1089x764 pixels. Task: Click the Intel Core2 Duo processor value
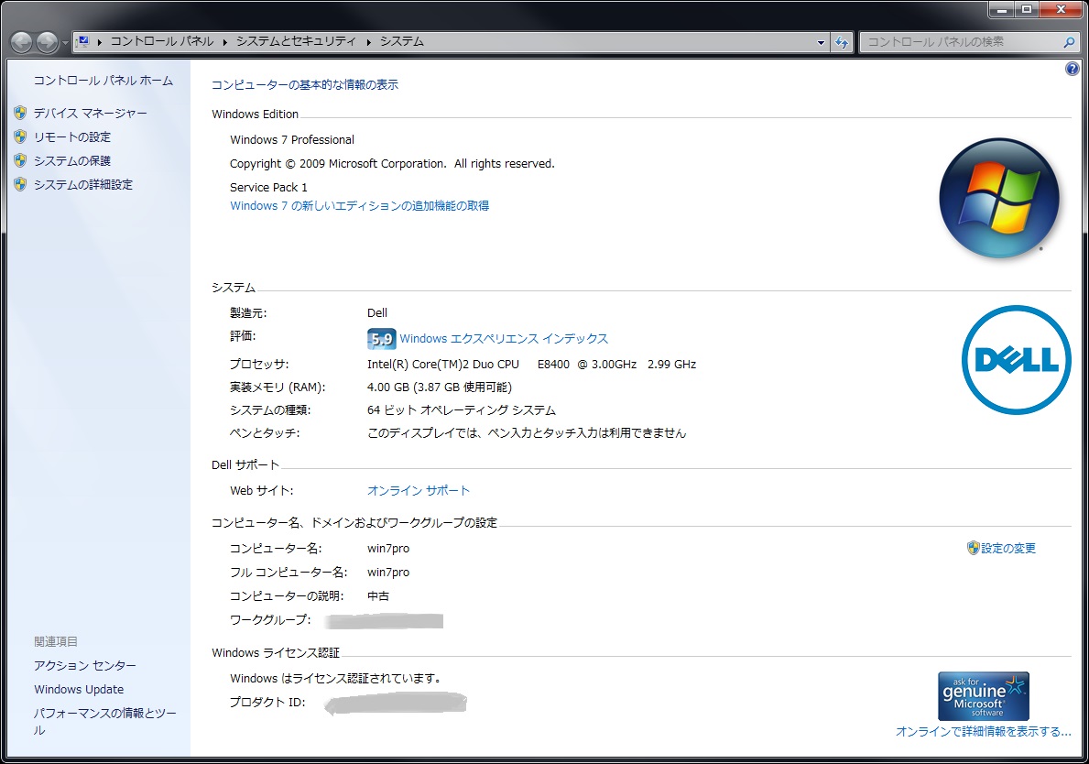tap(531, 364)
